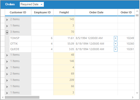Sort by Employee ID column header
Image resolution: width=140 pixels, height=100 pixels.
click(42, 12)
